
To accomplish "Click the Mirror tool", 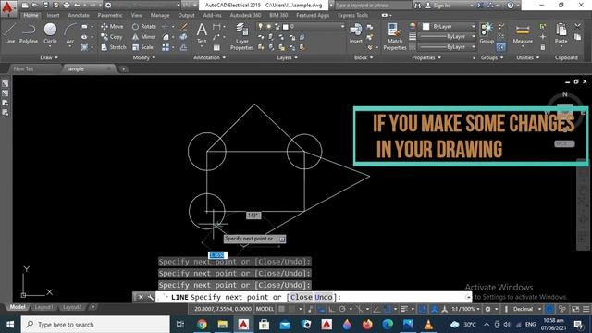I will pyautogui.click(x=144, y=37).
